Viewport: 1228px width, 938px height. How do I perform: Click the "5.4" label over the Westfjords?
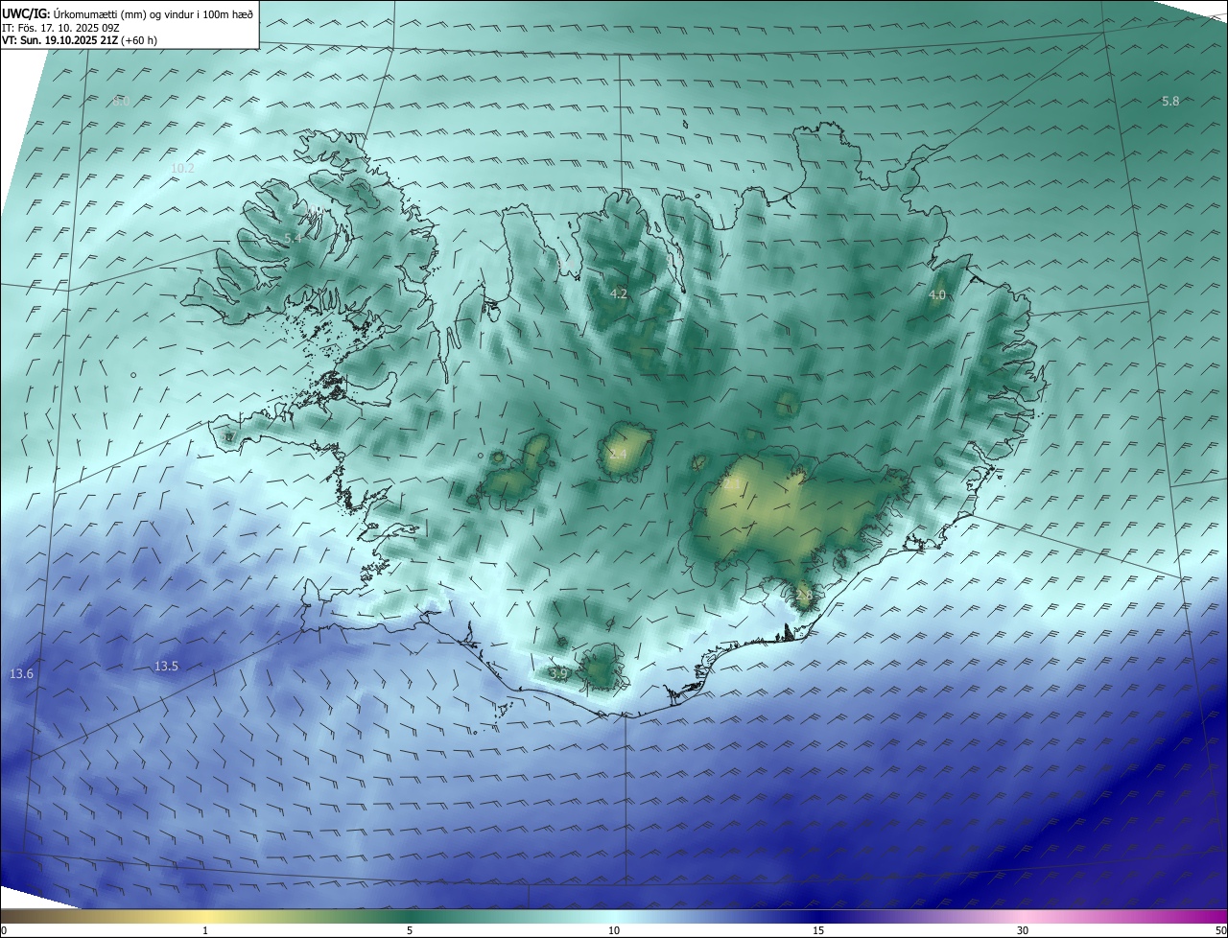293,237
